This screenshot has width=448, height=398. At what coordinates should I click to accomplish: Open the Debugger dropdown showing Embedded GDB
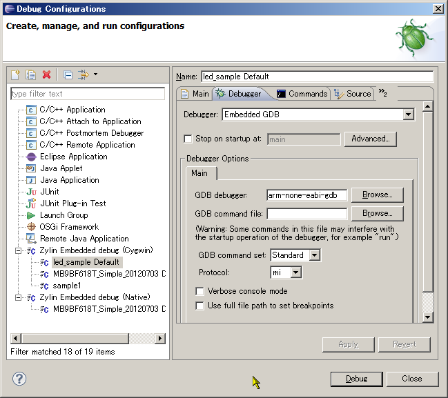click(x=408, y=115)
